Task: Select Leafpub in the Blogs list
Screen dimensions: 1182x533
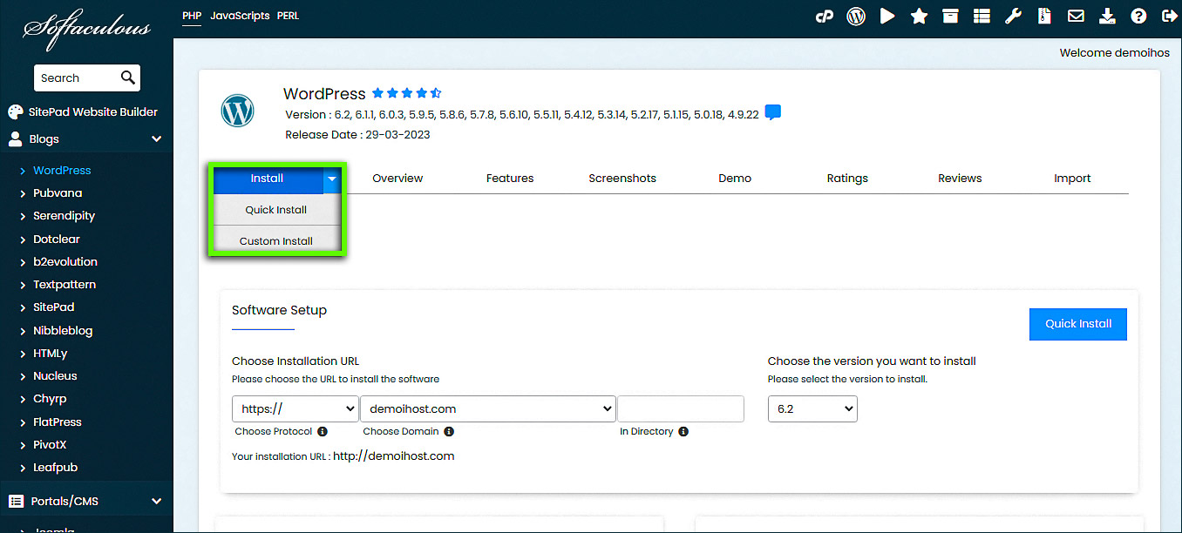Action: click(x=56, y=468)
